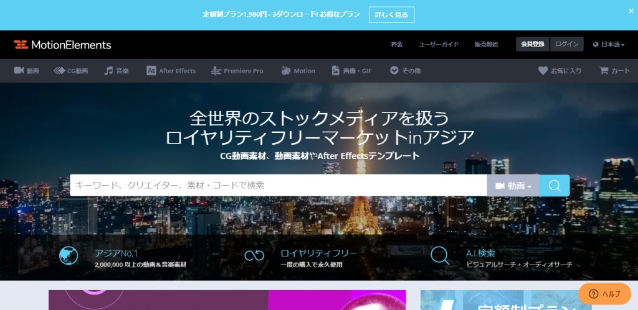
Task: Click the royalty-free infinity loop icon
Action: 254,255
